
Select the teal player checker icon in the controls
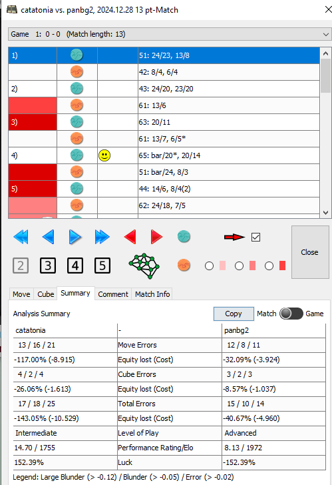point(184,237)
